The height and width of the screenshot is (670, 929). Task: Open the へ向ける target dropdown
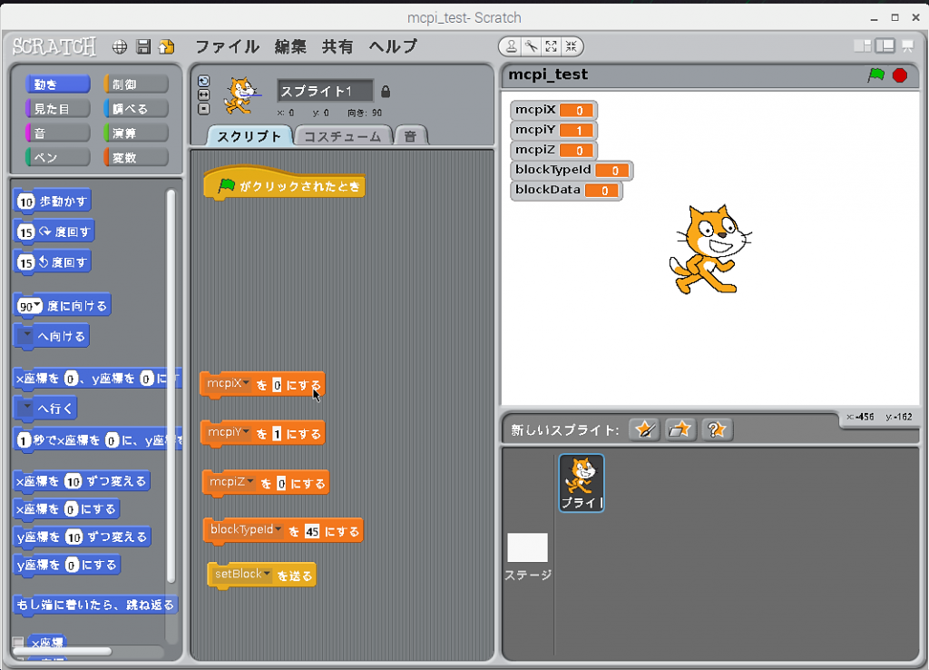pyautogui.click(x=26, y=335)
